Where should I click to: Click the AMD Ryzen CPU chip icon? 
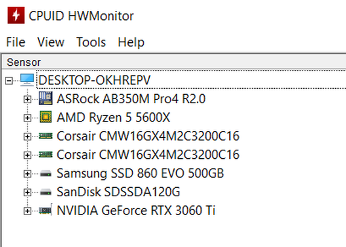pos(46,117)
